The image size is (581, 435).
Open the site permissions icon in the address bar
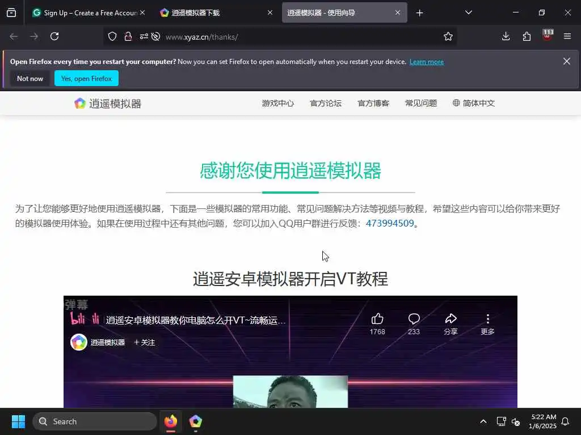tap(144, 36)
